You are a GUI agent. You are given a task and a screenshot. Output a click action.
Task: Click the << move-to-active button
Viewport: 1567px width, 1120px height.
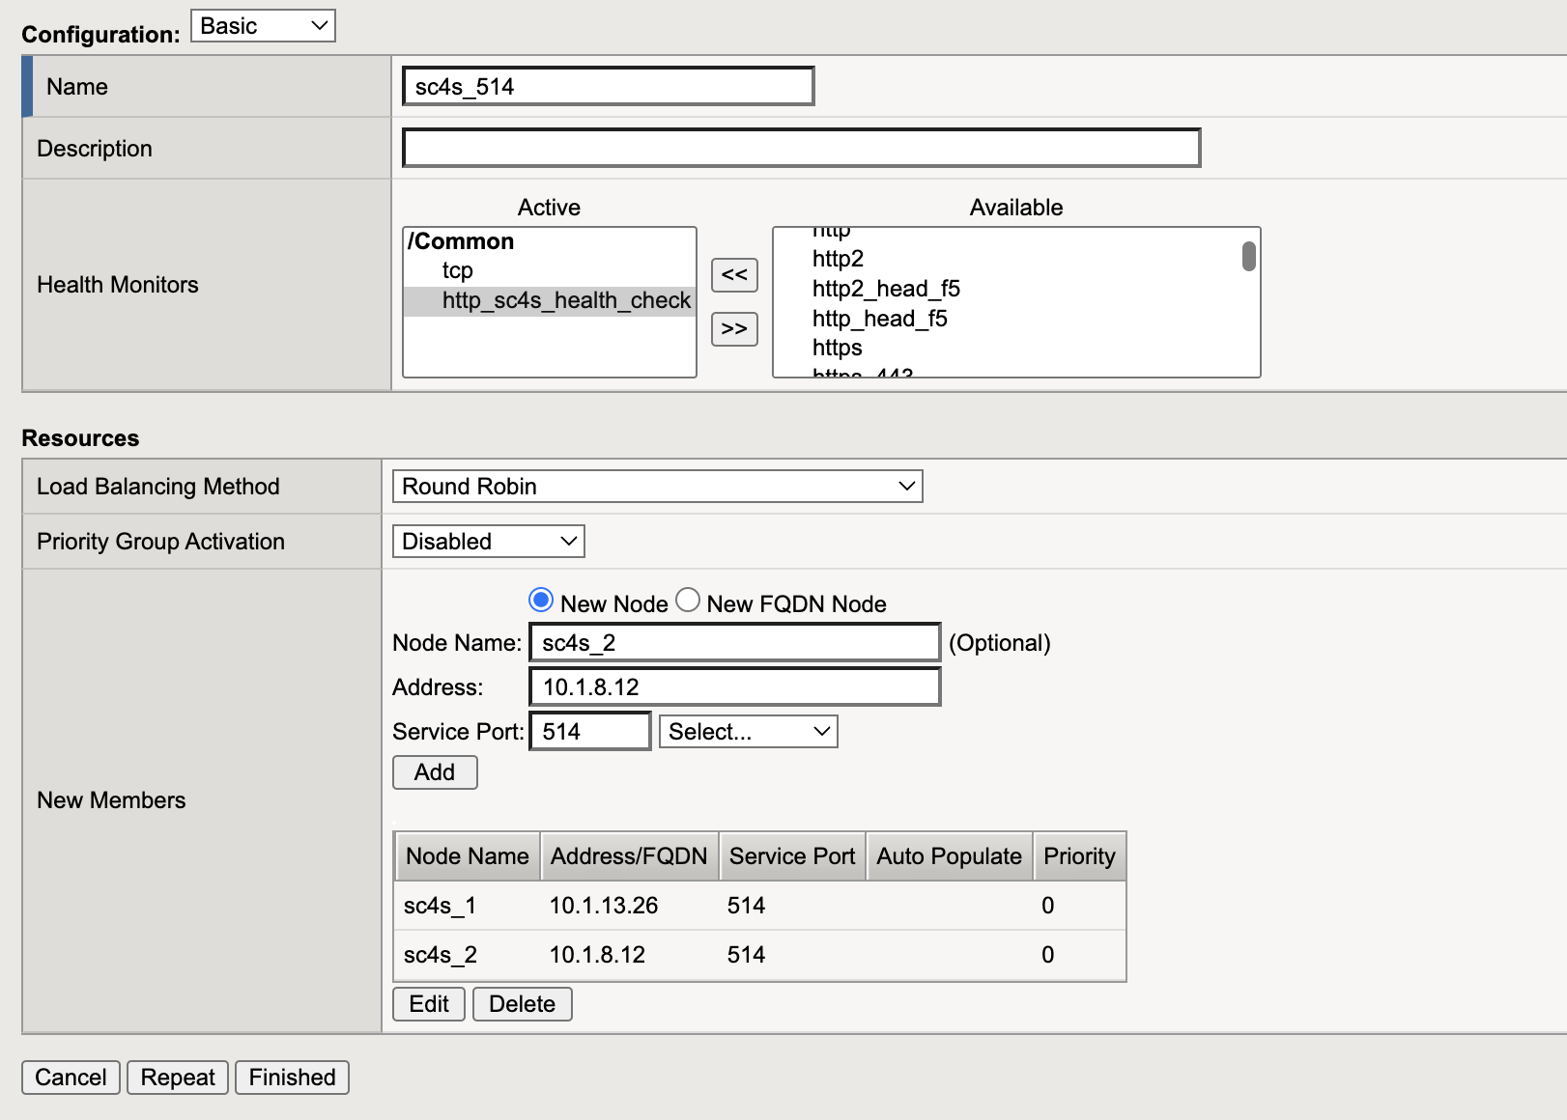(x=734, y=275)
